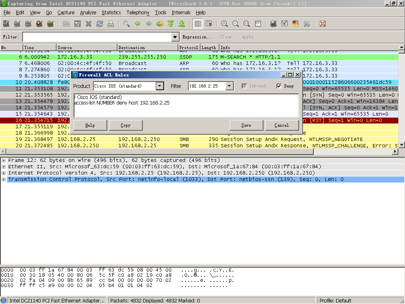Open help lifebuoy toolbar icon
Screen dimensions: 405x304
(x=323, y=24)
